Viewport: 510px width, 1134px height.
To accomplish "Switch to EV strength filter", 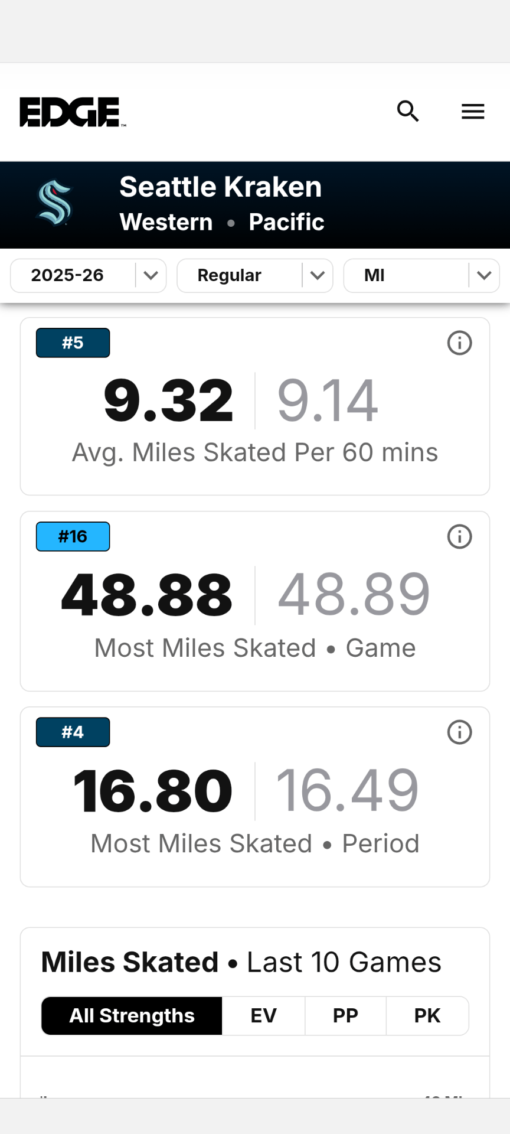I will [263, 1016].
